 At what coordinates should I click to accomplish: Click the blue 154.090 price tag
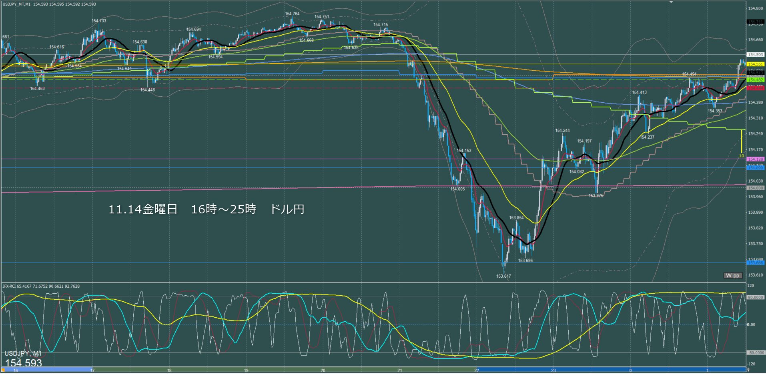[x=755, y=168]
